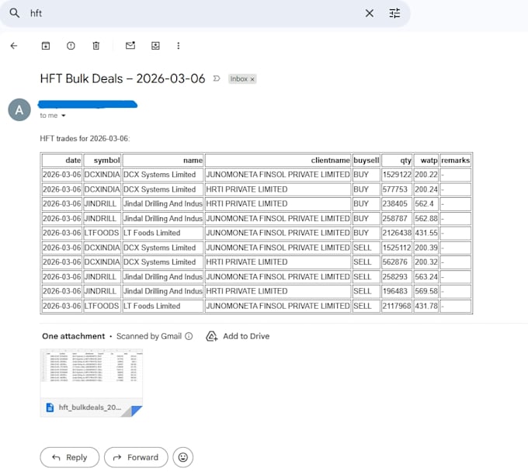Click the search magnifier icon
Viewport: 528px width, 475px height.
tap(14, 13)
